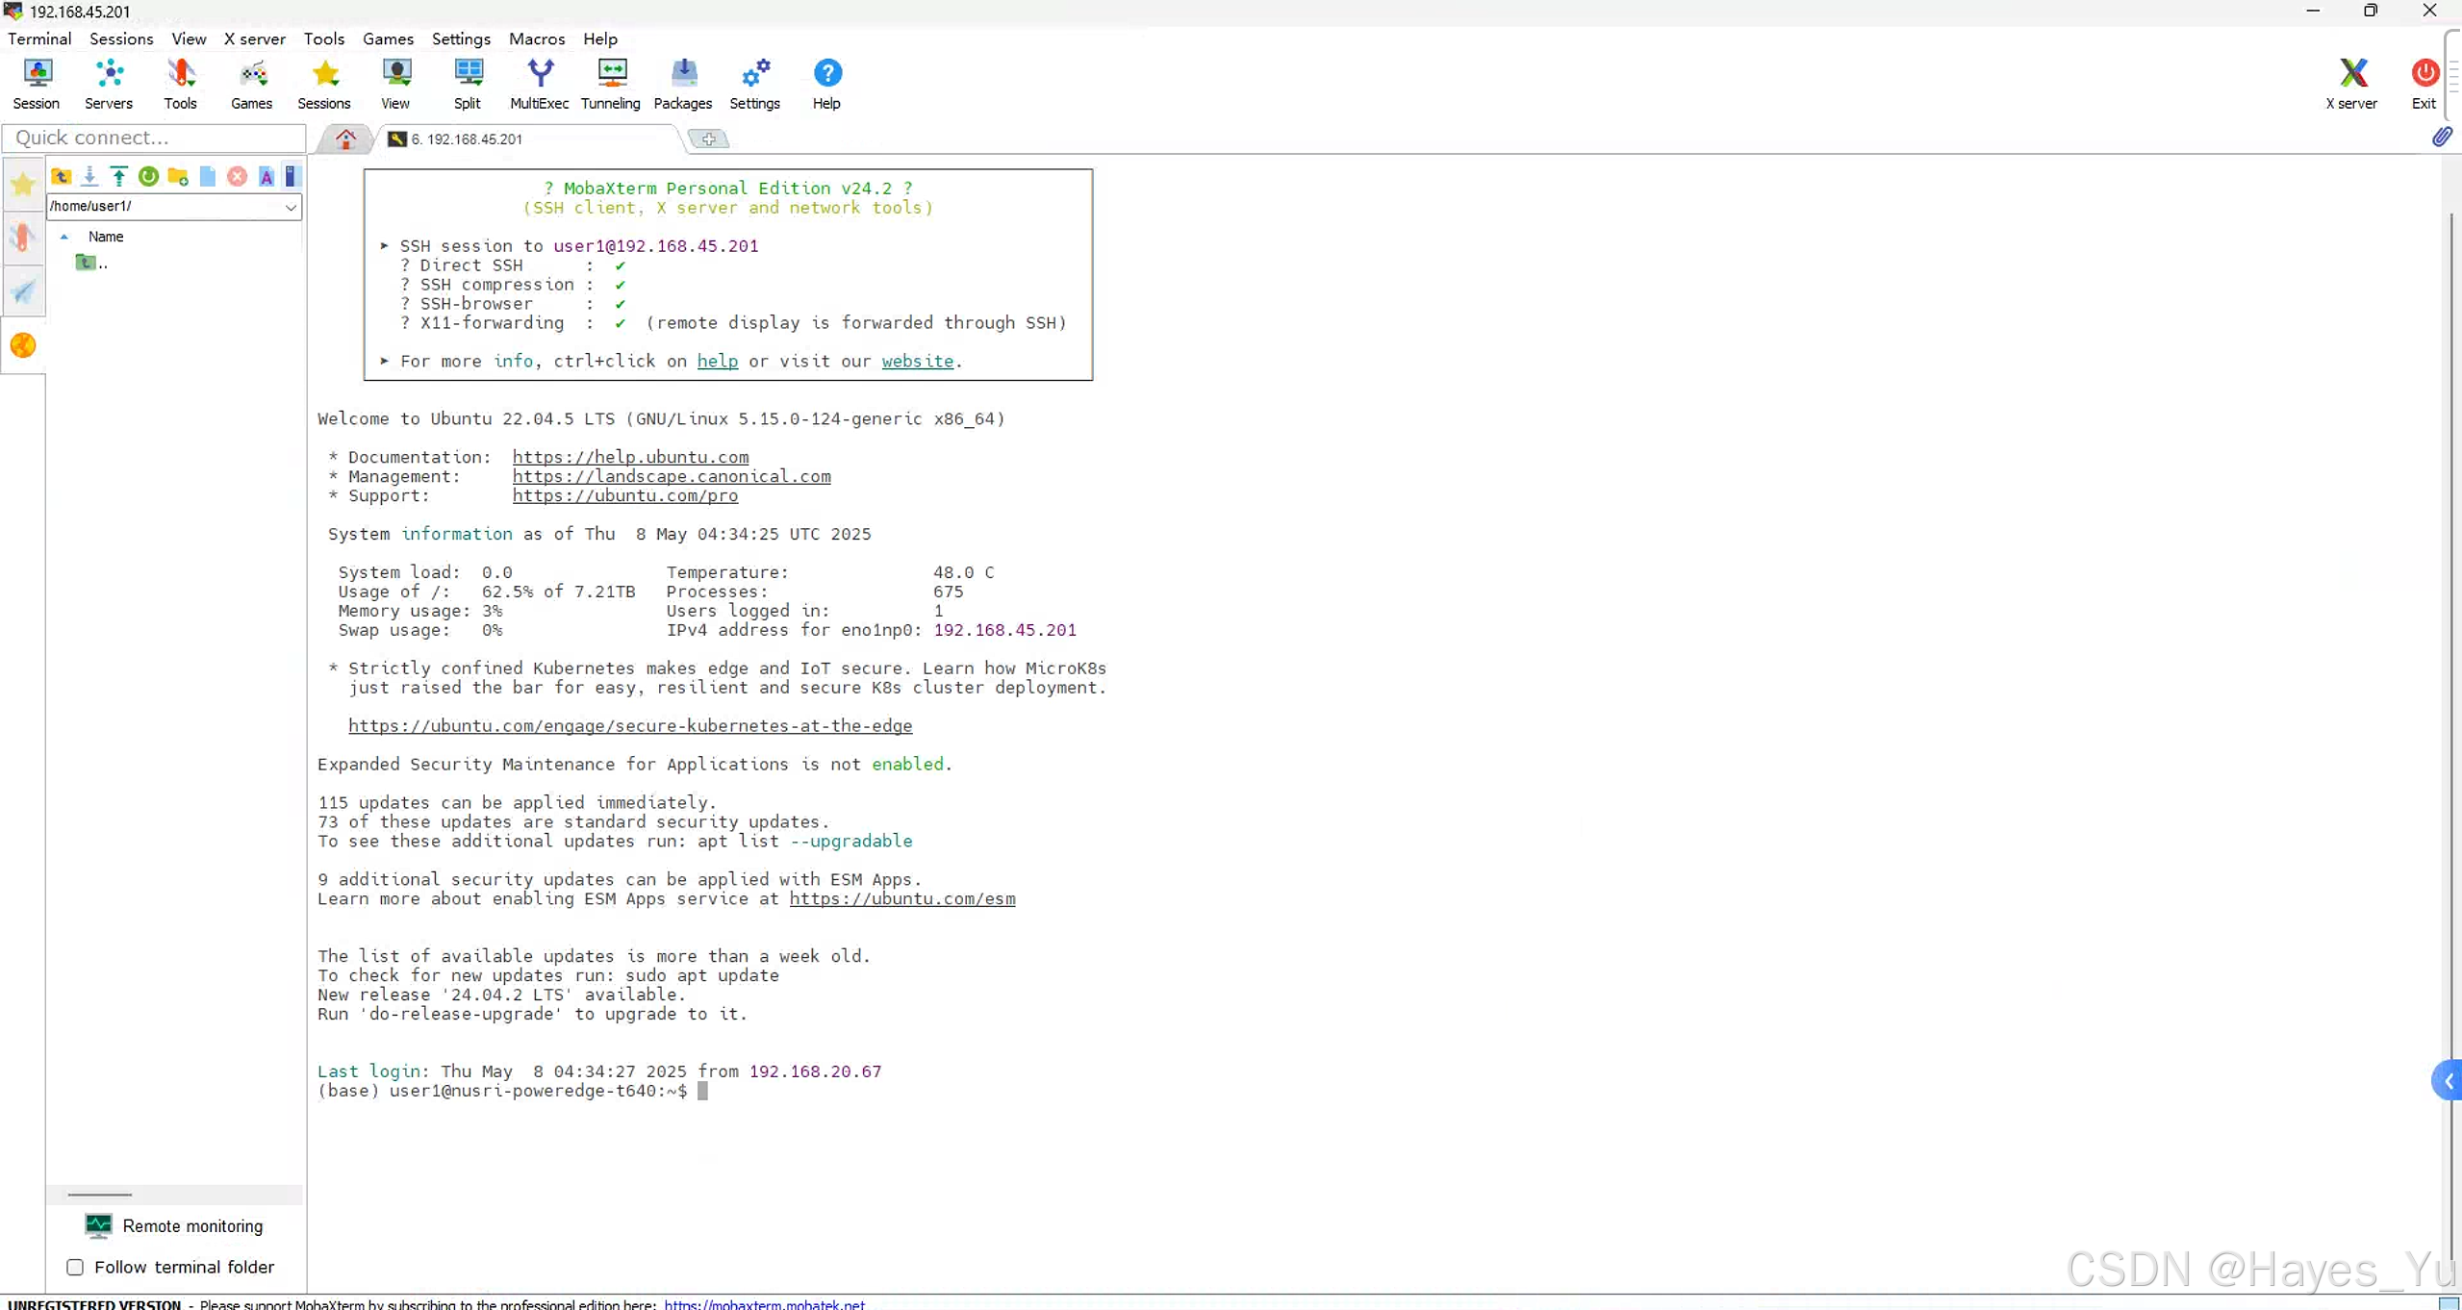The width and height of the screenshot is (2462, 1310).
Task: Click the Tunneling toolbar icon
Action: [x=610, y=84]
